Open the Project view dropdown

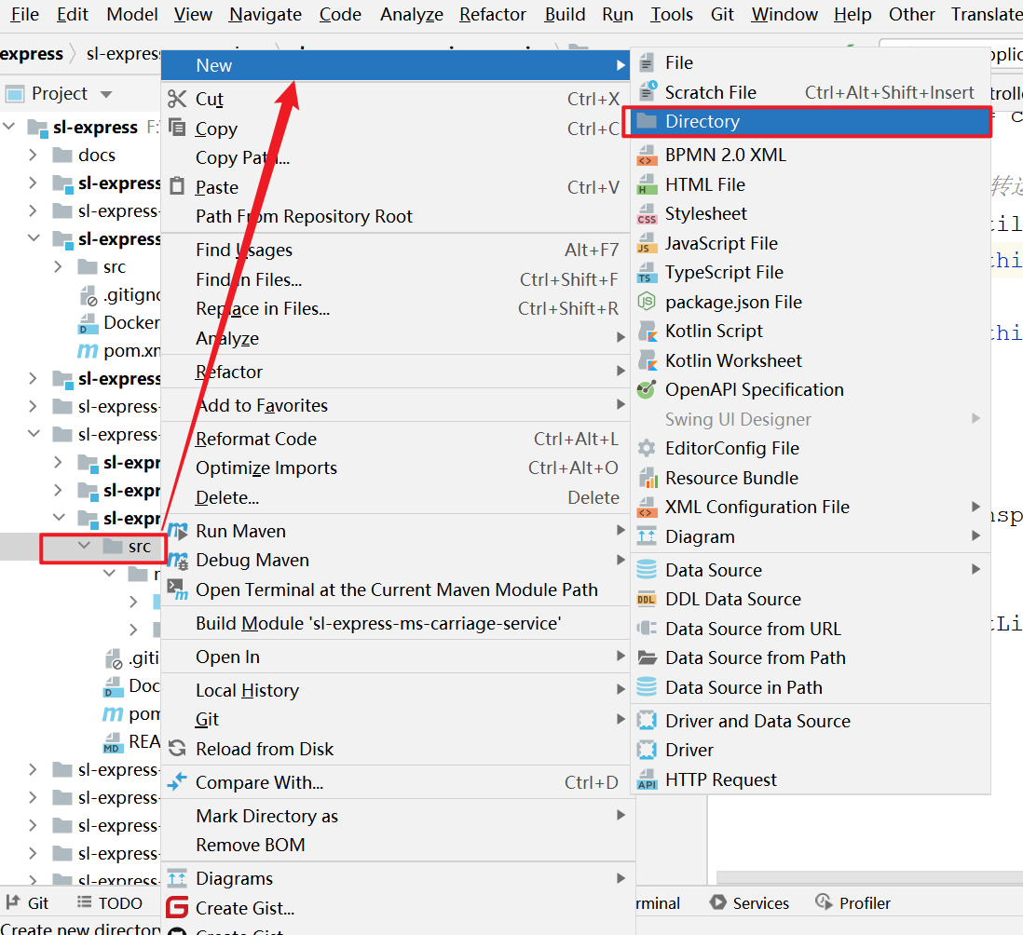106,95
